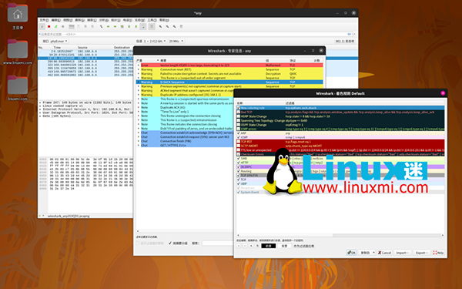Click OK in the coloring rules dialog

[351, 253]
